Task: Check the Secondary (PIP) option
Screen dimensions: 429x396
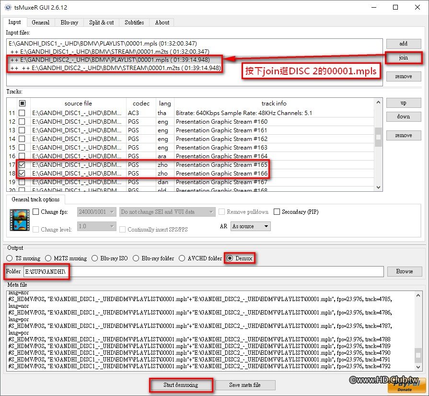Action: [x=277, y=212]
